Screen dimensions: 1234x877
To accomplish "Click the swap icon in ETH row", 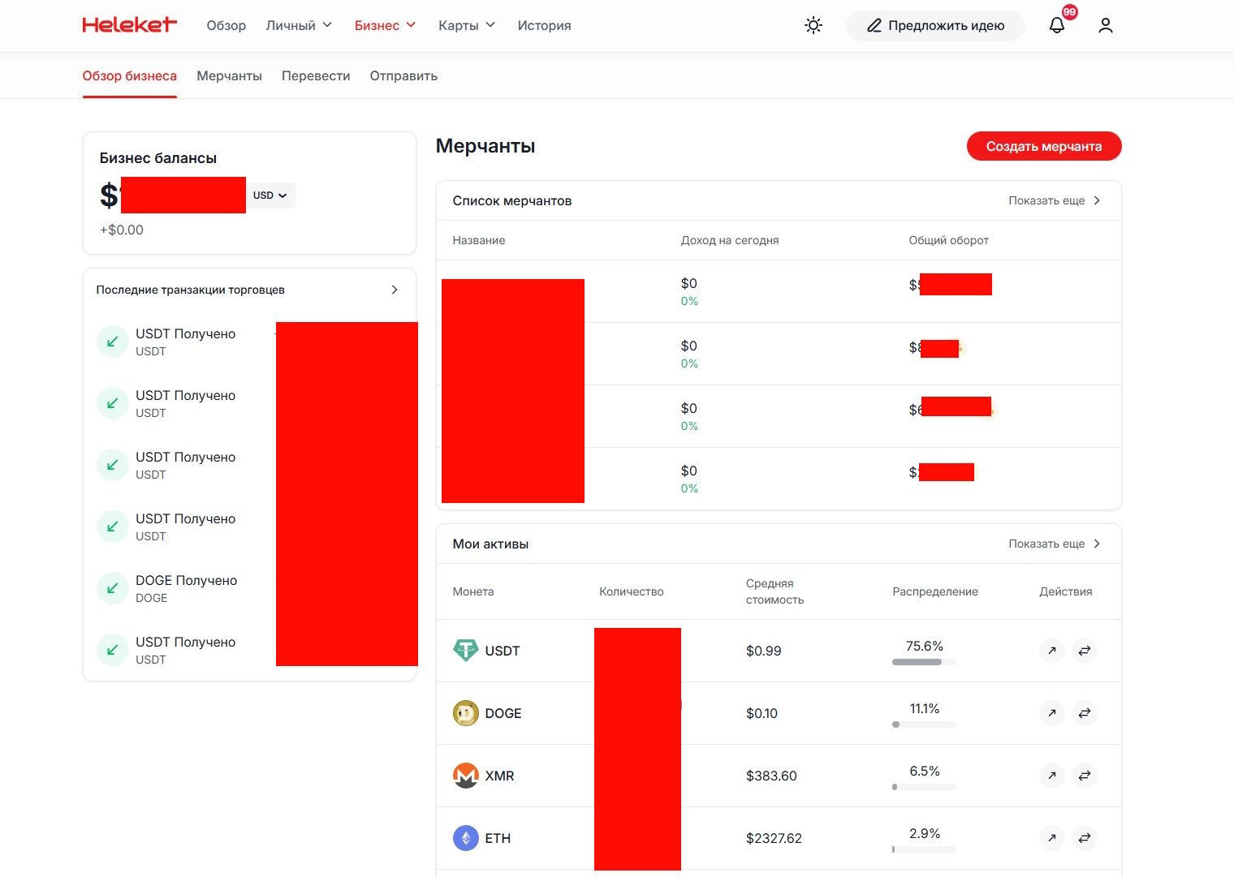I will tap(1084, 838).
